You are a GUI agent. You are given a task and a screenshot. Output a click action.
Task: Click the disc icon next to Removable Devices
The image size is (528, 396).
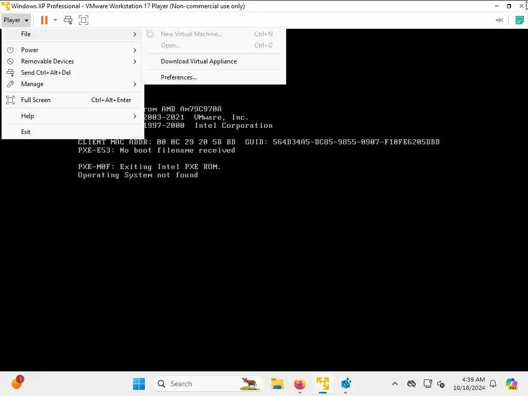tap(10, 61)
